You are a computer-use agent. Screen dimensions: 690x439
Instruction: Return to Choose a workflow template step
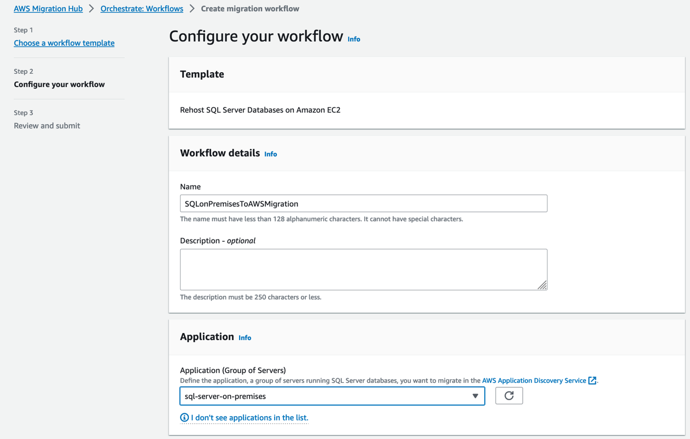point(64,43)
